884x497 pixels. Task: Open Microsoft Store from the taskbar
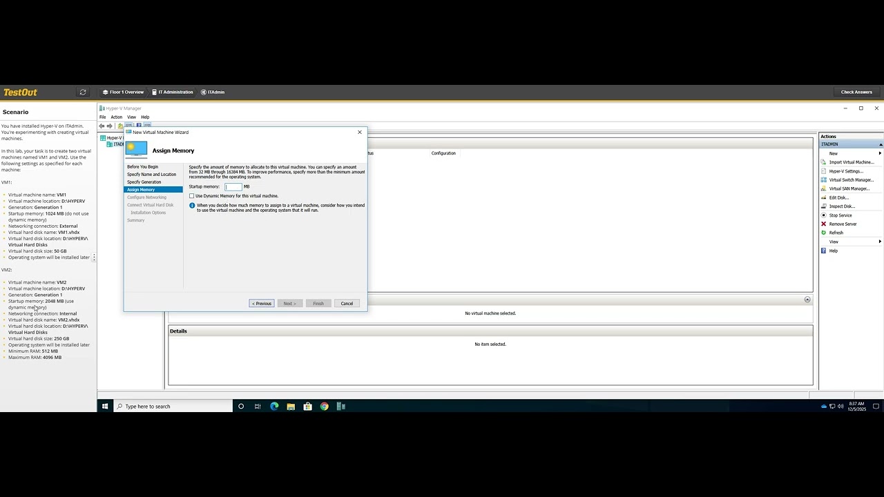pyautogui.click(x=307, y=407)
